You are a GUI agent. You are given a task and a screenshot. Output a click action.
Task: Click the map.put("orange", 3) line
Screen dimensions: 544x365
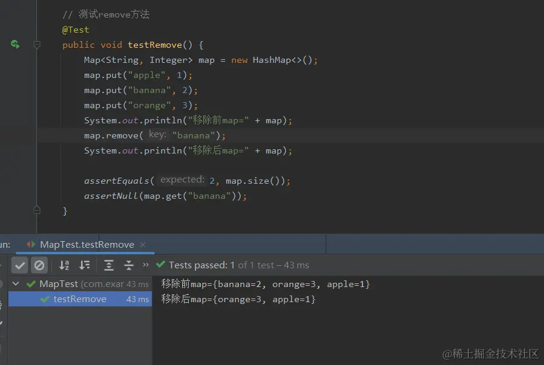pyautogui.click(x=141, y=105)
